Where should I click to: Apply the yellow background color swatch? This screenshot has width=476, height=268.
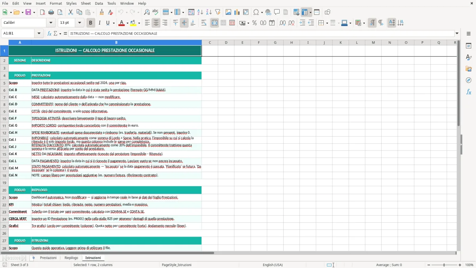tap(133, 23)
